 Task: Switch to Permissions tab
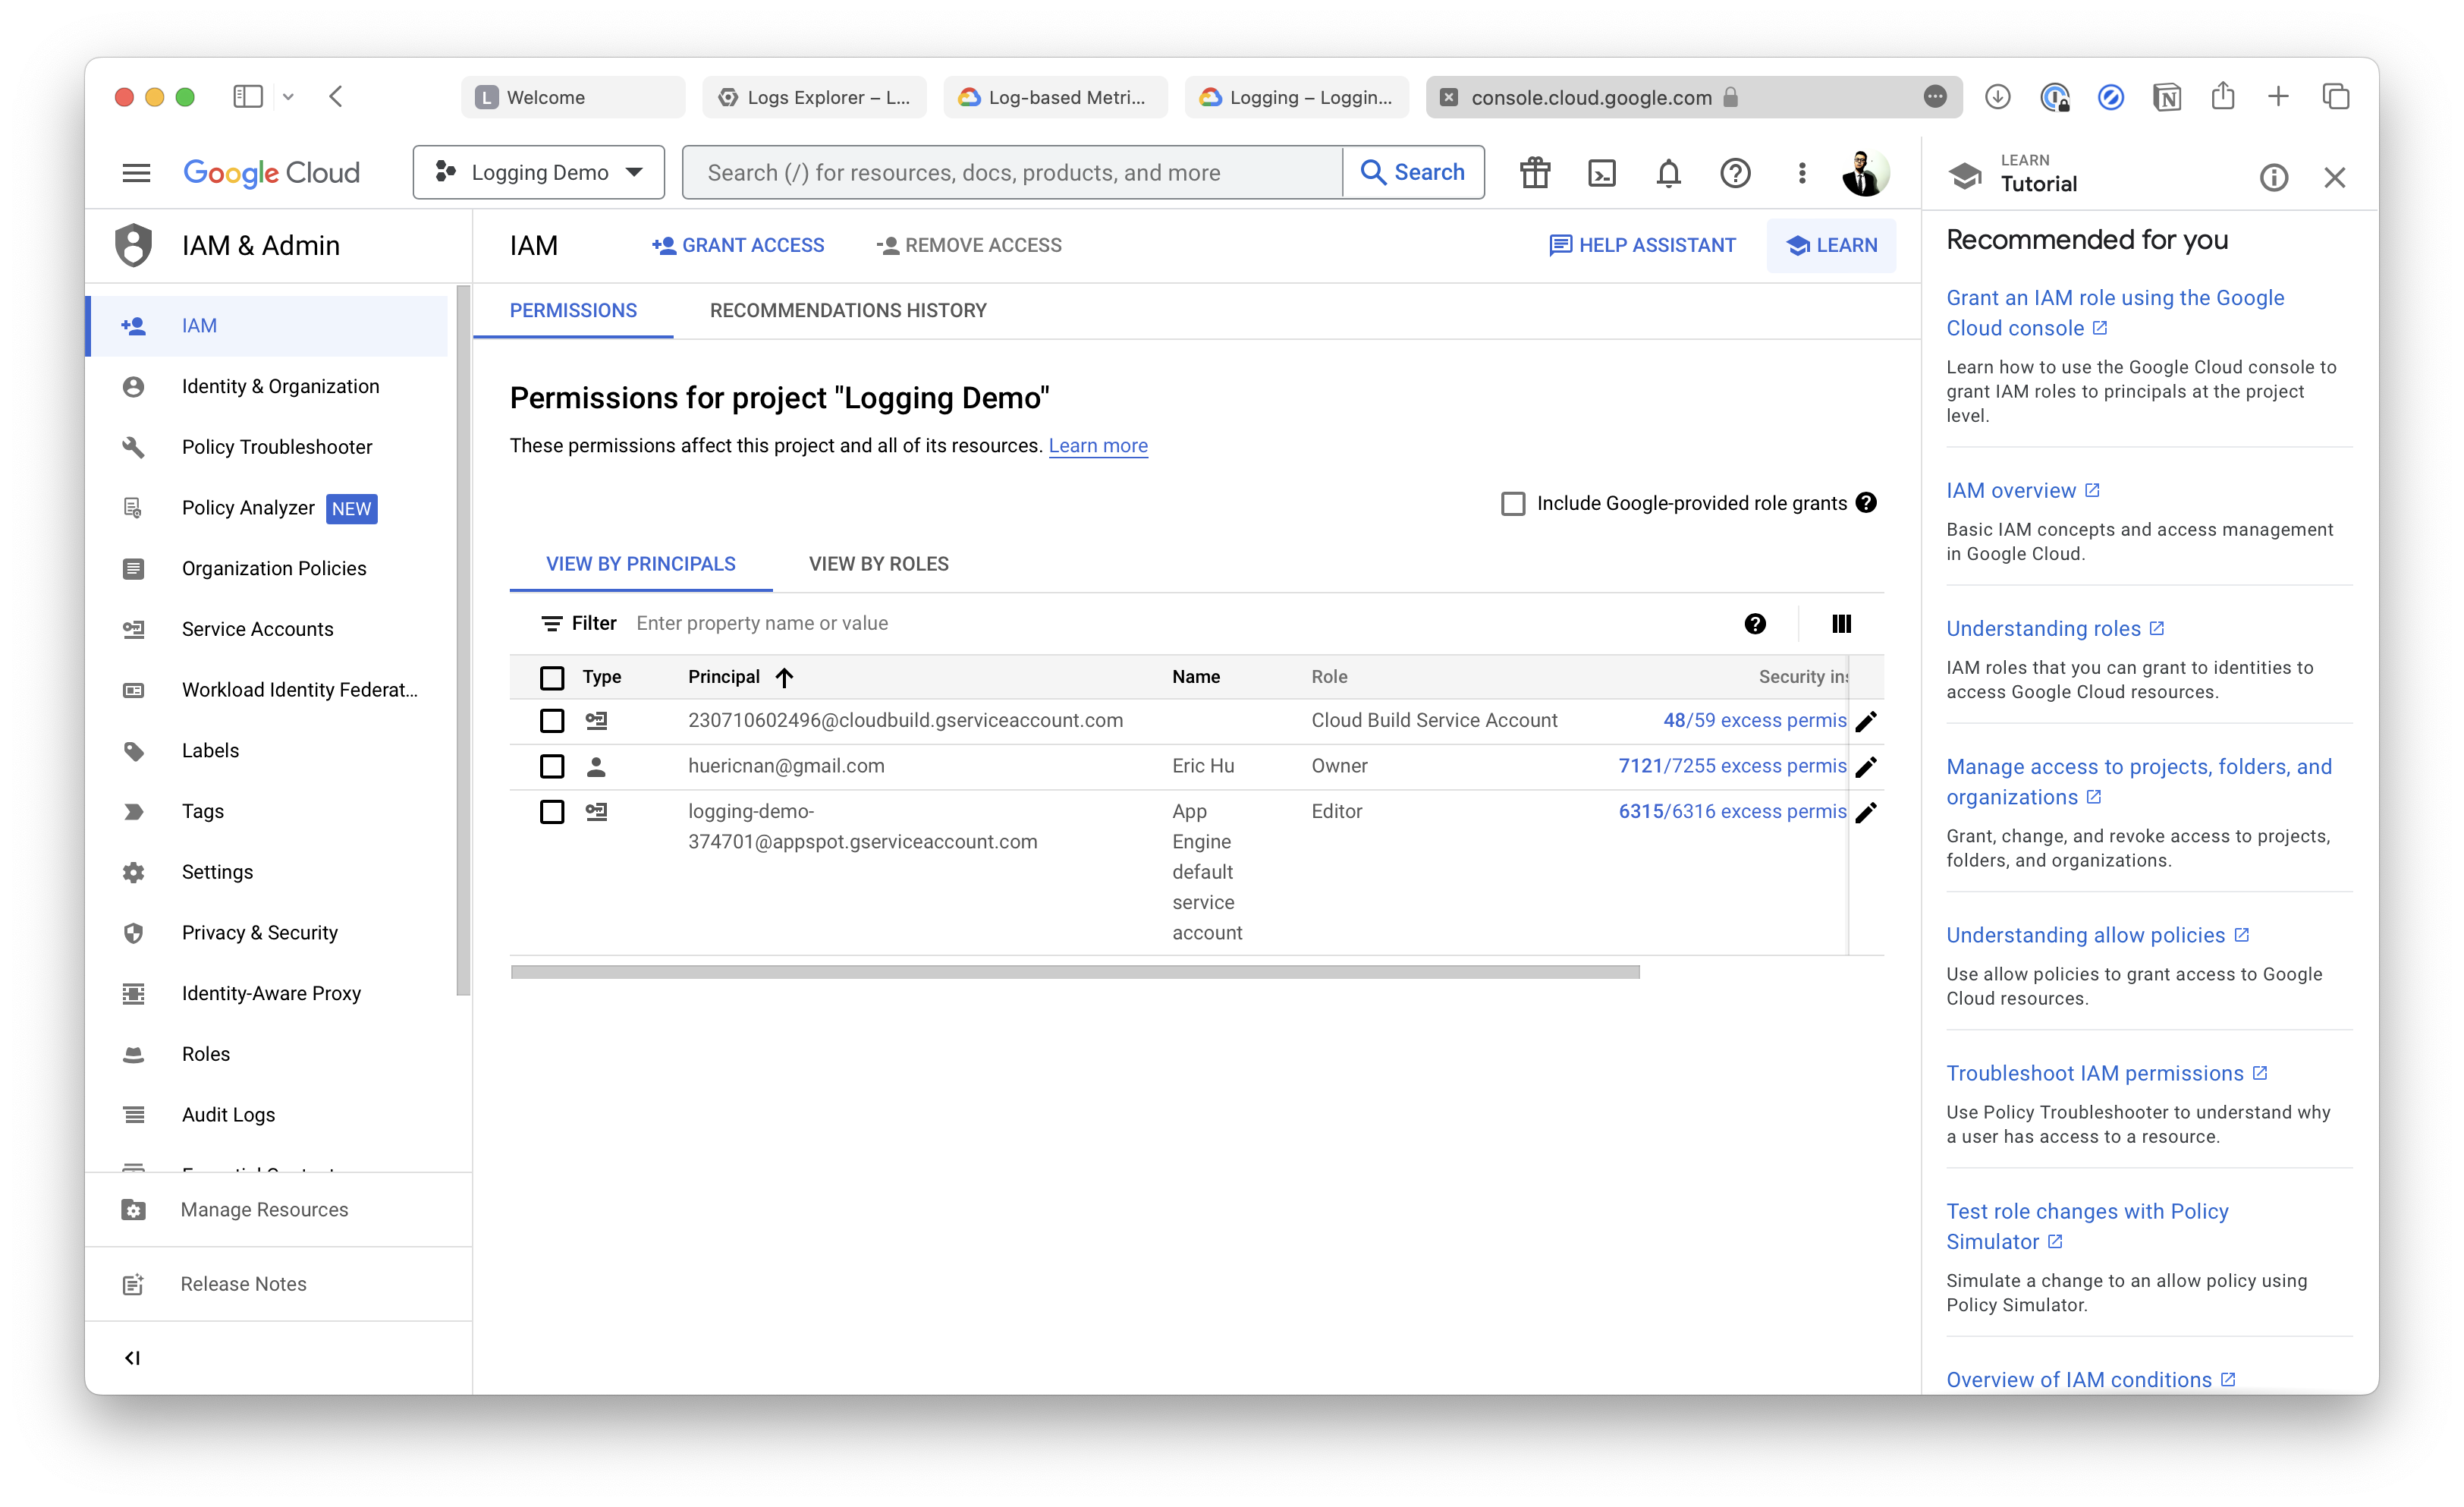point(573,310)
